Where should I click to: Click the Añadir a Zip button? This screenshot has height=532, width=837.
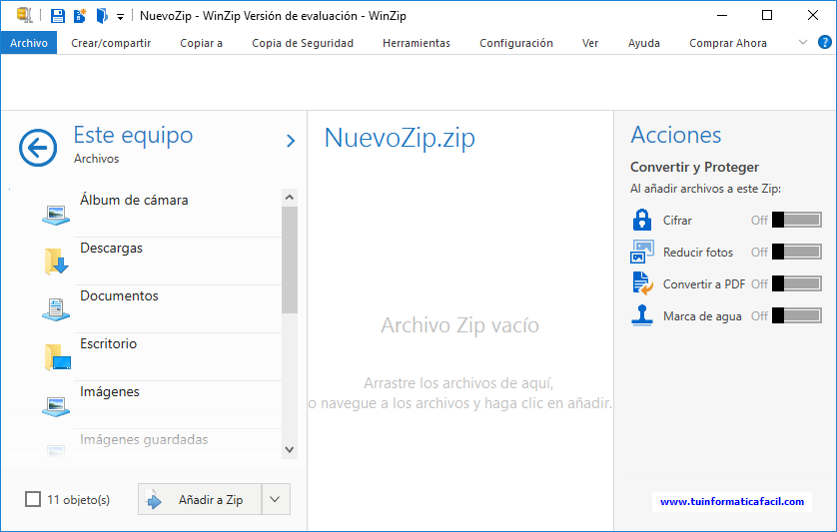[x=200, y=499]
